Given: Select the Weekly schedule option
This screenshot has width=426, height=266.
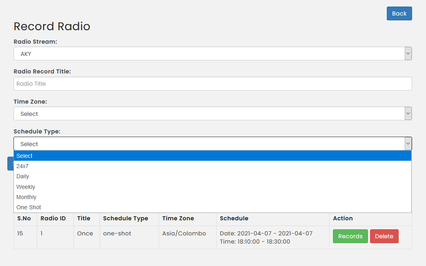Looking at the screenshot, I should tap(212, 187).
